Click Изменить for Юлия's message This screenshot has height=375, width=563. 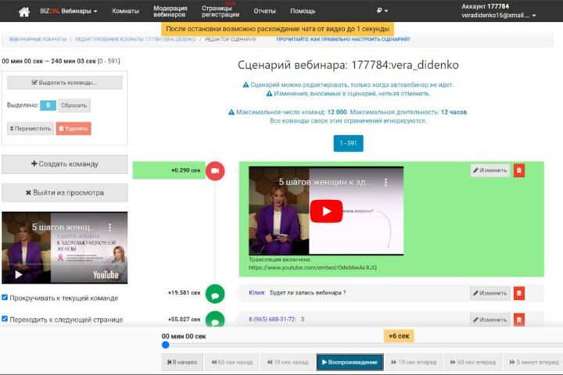point(490,293)
